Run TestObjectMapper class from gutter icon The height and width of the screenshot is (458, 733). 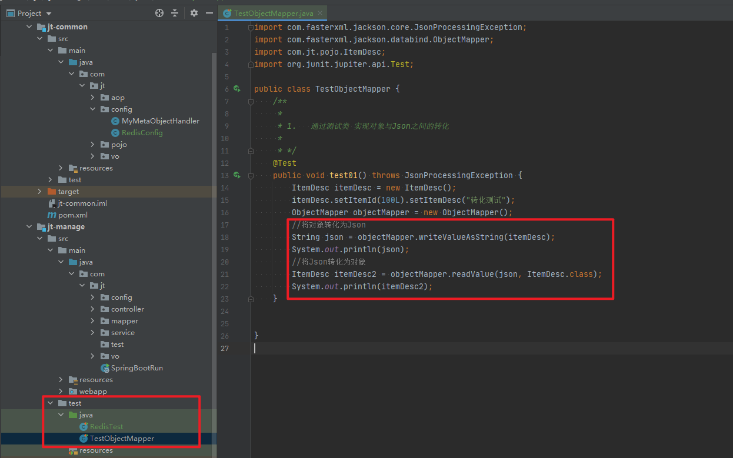[237, 89]
